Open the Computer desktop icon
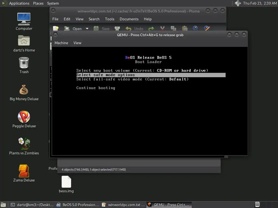Viewport: 278px width, 208px height. (24, 21)
